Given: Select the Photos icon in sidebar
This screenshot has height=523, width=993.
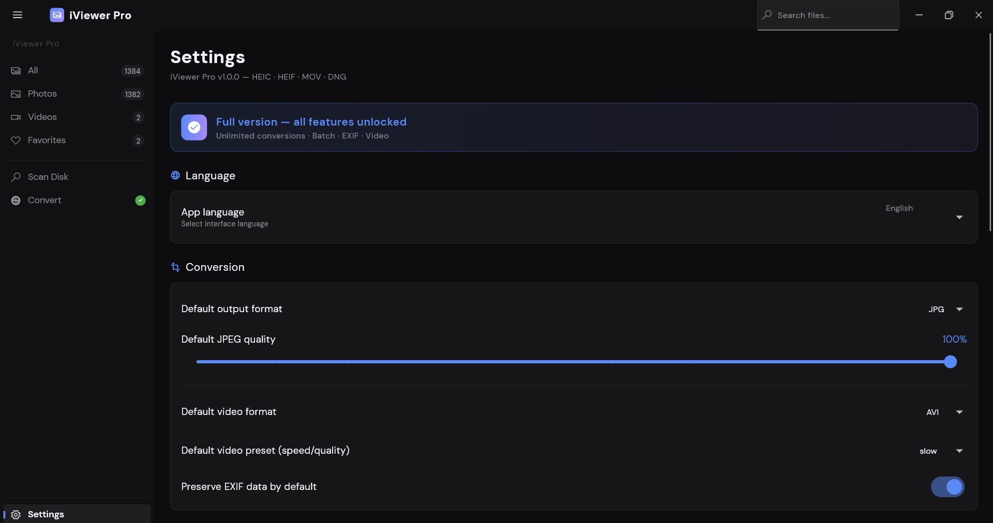Looking at the screenshot, I should (16, 94).
